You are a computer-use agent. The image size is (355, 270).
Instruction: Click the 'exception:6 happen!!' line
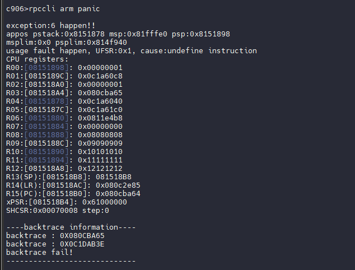50,26
